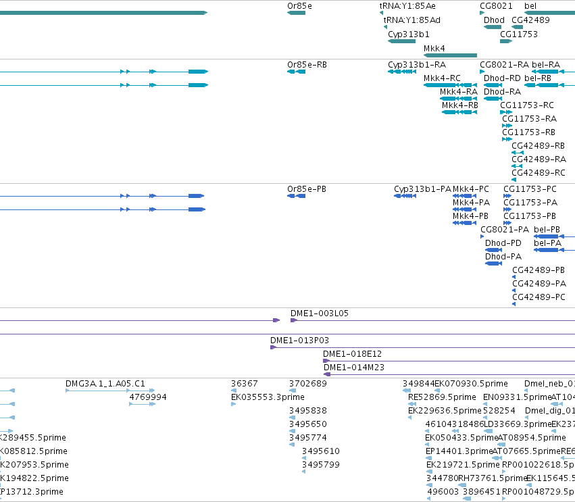575x502 pixels.
Task: Select the CG42489-RC transcript label
Action: tap(539, 173)
